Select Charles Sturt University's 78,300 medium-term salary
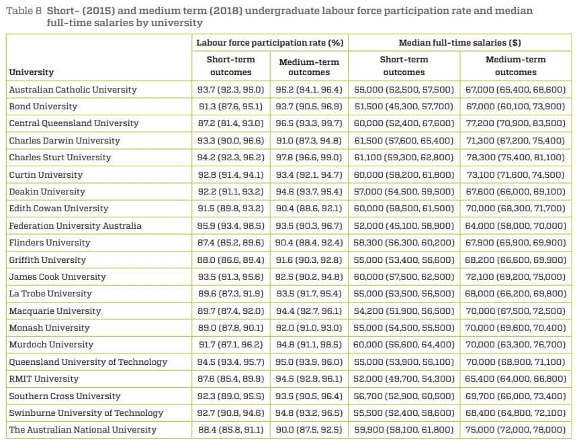 point(516,158)
